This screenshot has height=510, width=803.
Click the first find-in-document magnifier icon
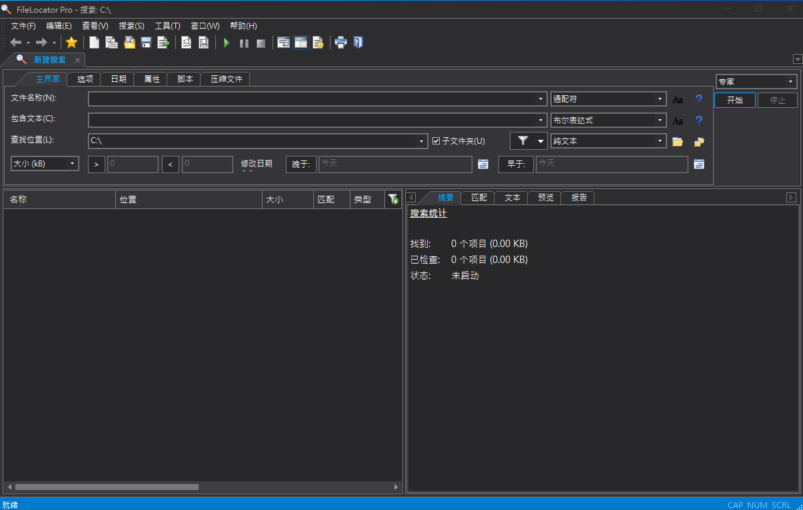coord(187,43)
